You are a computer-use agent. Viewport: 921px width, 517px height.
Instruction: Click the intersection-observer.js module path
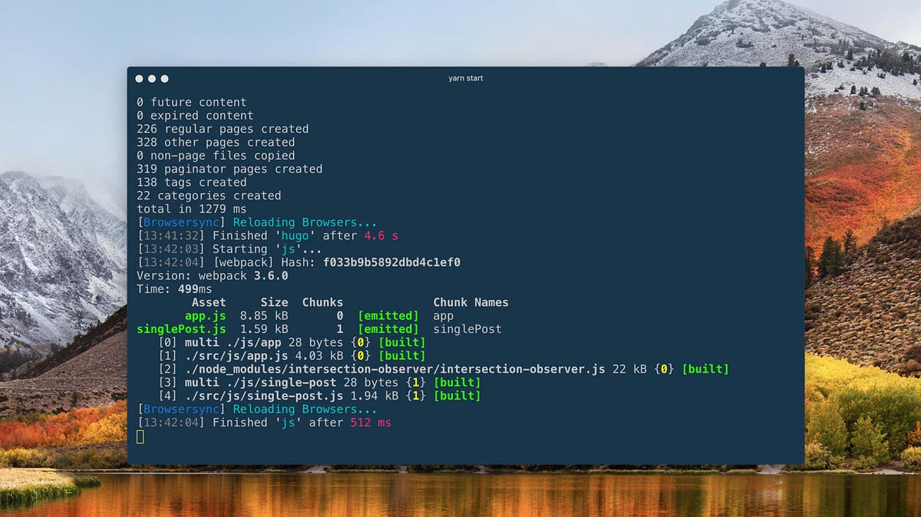[x=395, y=370]
